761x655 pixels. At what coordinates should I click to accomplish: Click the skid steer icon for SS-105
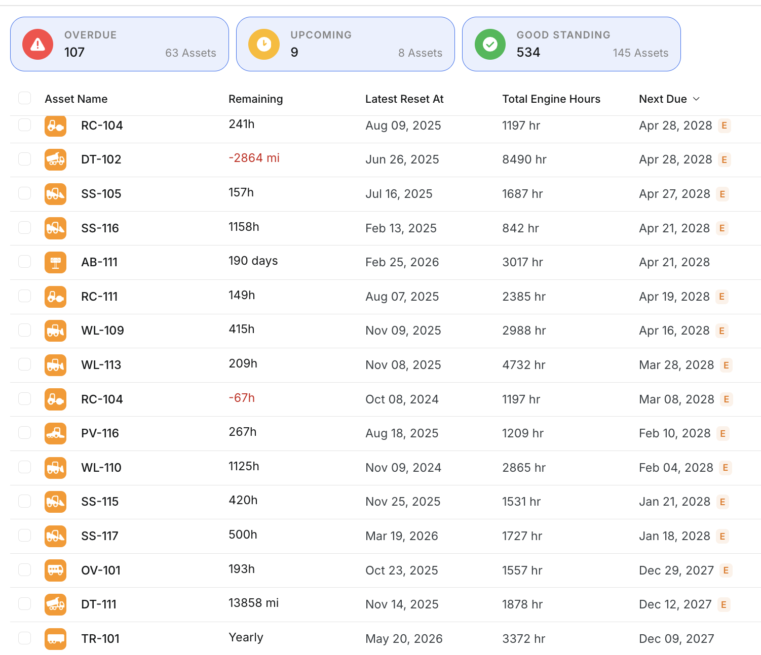point(56,194)
